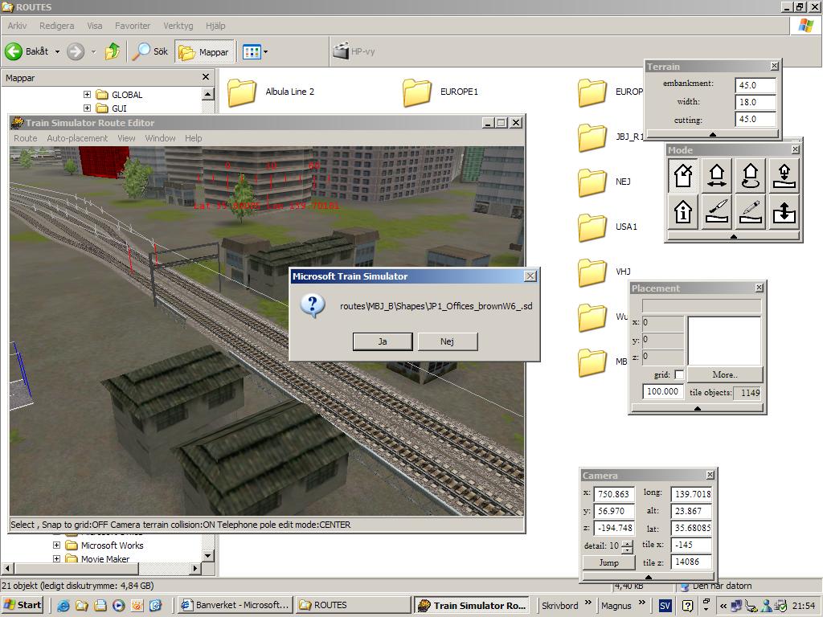This screenshot has height=617, width=823.
Task: Open the views dropdown in Explorer toolbar
Action: coord(265,51)
